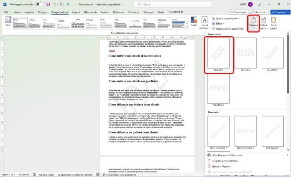Click the Commenti button

239,12
